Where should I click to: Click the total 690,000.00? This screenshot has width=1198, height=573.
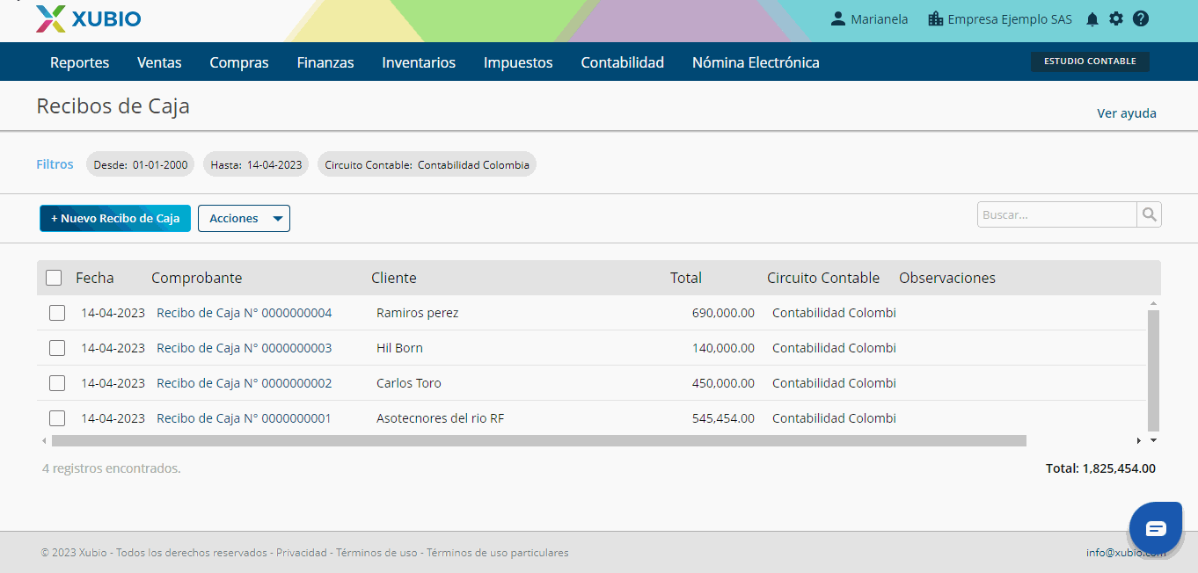[723, 313]
